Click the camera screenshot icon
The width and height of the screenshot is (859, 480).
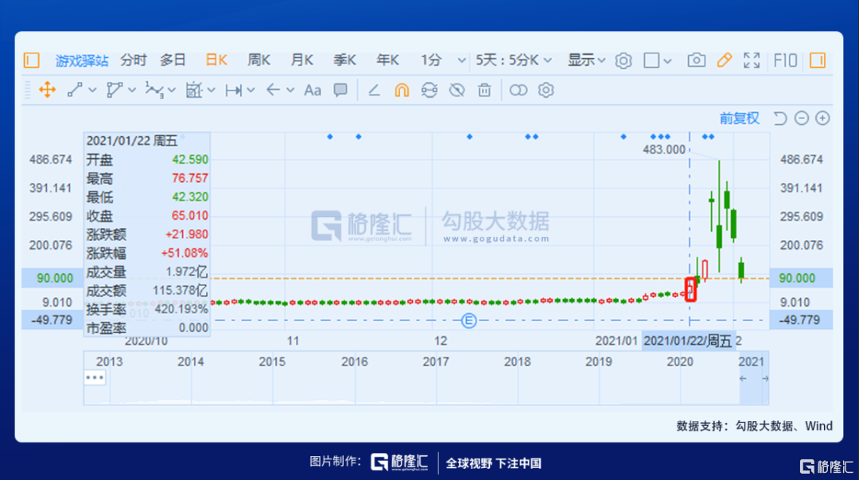696,60
